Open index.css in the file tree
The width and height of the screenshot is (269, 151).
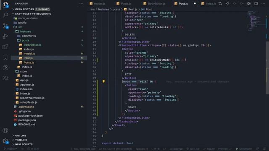(x=26, y=89)
